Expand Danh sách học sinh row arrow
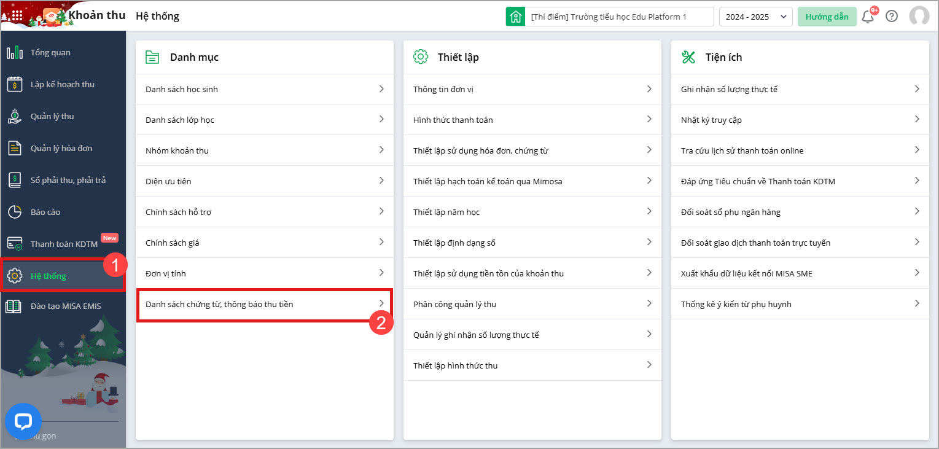 click(x=381, y=89)
